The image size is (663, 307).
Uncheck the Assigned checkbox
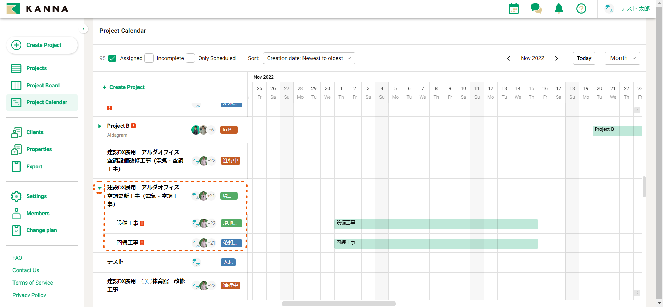pos(112,58)
